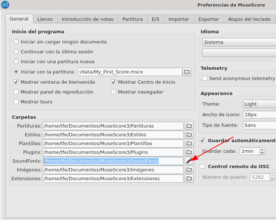The image size is (276, 220).
Task: Click the Estilos folder path field
Action: pos(113,134)
